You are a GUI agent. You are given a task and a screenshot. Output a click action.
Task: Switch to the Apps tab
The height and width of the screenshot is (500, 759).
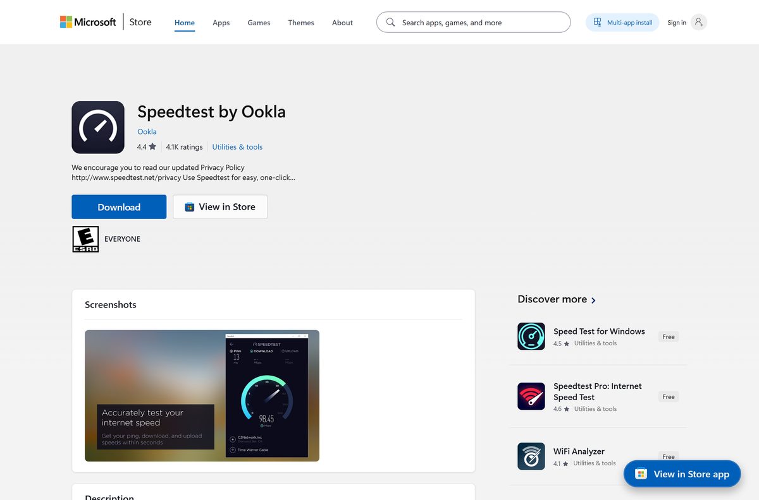(221, 23)
